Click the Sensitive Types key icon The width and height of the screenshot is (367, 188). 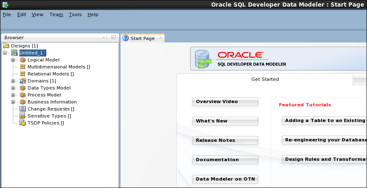pyautogui.click(x=23, y=116)
